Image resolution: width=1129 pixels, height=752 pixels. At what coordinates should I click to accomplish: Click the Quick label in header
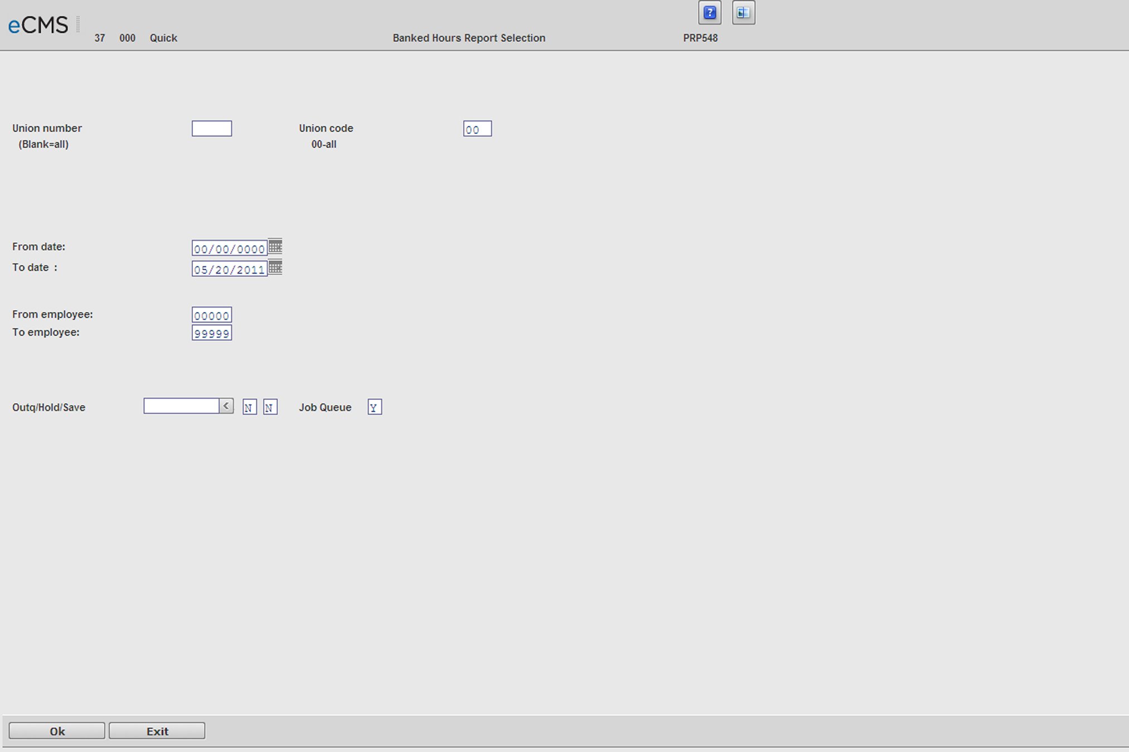(x=163, y=38)
